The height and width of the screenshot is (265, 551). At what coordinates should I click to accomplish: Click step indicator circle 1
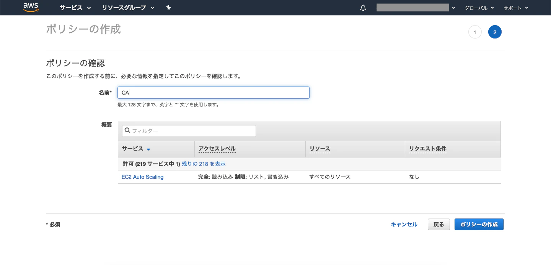tap(475, 32)
